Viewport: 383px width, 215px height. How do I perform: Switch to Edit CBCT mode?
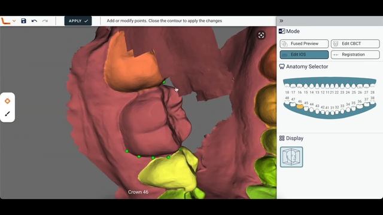(355, 44)
